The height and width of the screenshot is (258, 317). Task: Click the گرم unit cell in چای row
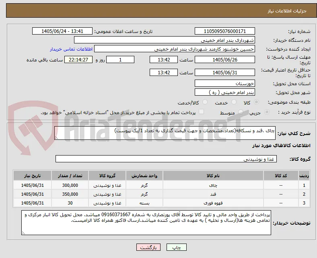click(x=144, y=185)
